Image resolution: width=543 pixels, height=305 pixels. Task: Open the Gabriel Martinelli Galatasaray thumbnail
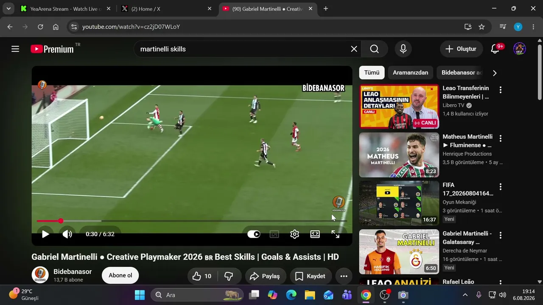(399, 252)
